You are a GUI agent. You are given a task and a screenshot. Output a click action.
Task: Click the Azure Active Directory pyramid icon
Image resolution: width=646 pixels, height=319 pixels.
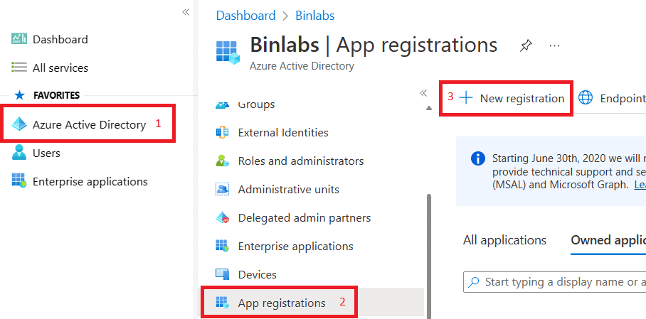[x=19, y=125]
